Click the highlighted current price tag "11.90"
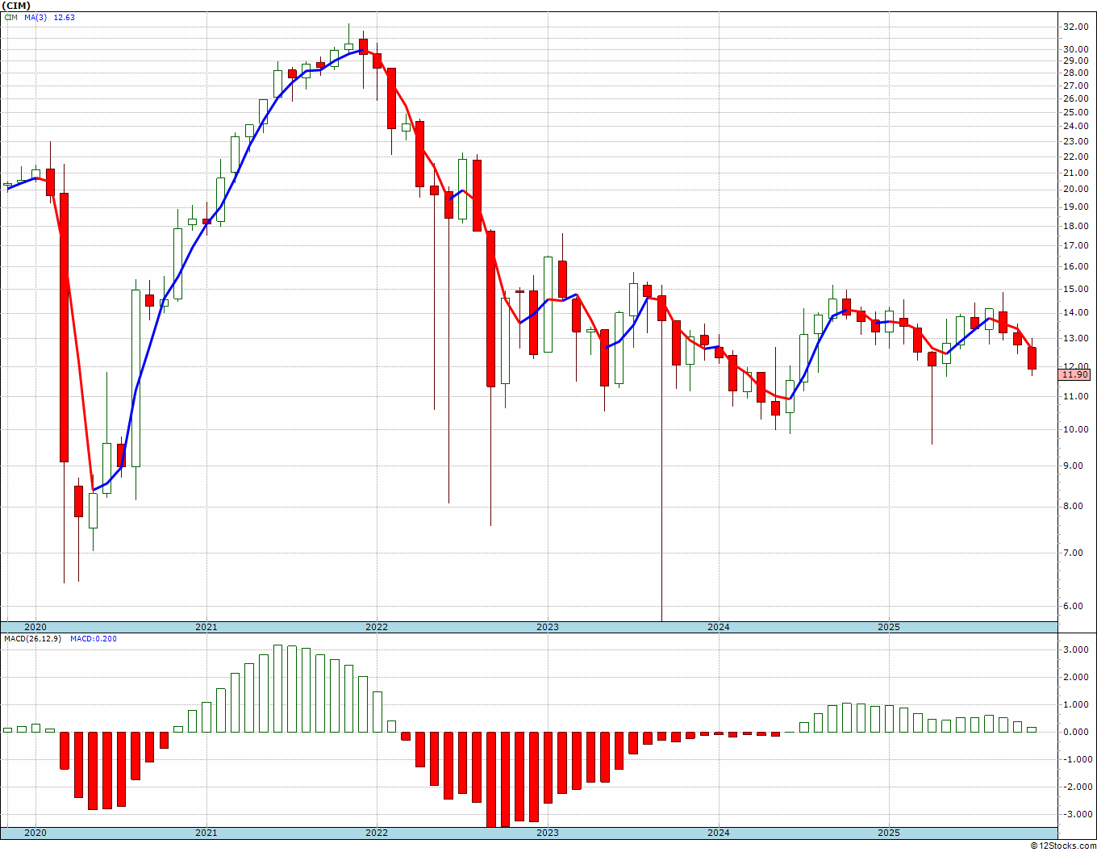The image size is (1097, 852). tap(1075, 374)
